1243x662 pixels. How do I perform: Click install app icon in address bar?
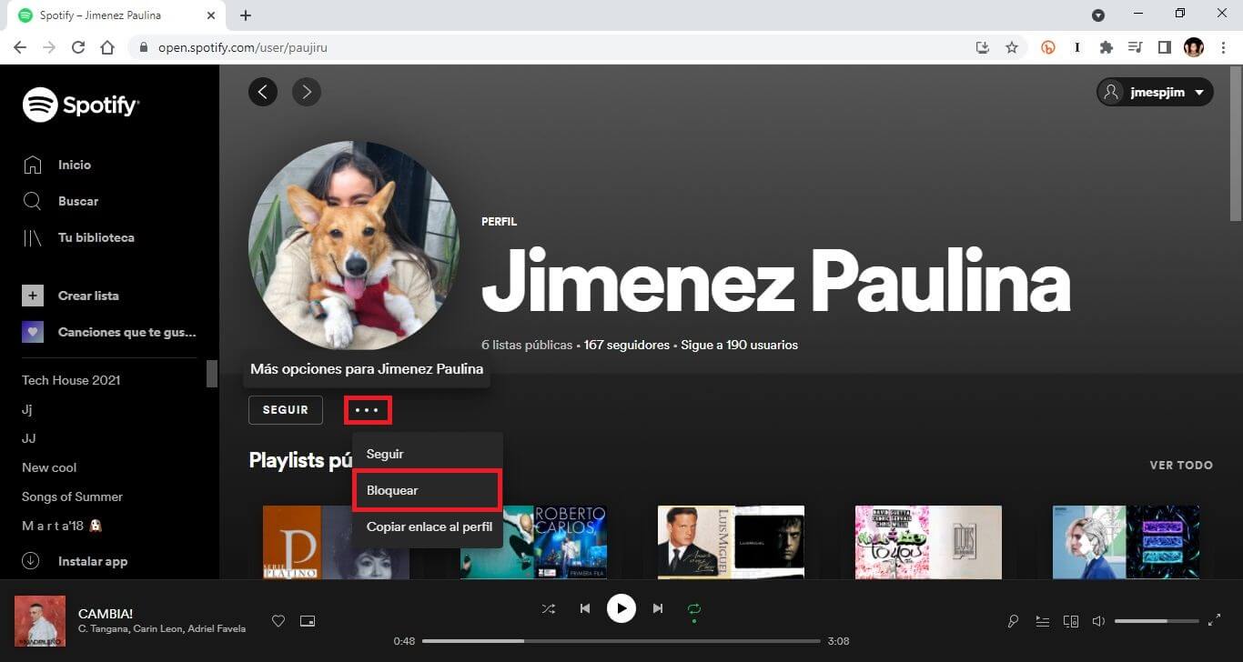coord(983,47)
